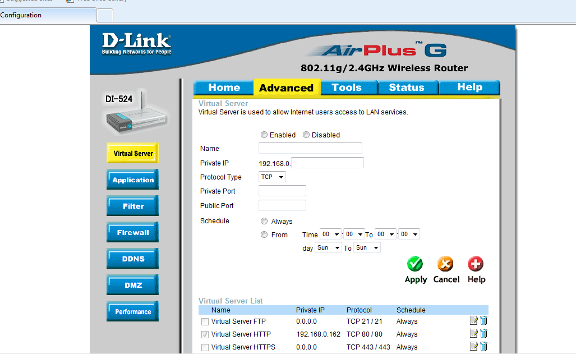Screen dimensions: 576x354
Task: Click the Private IP column header
Action: [x=310, y=310]
